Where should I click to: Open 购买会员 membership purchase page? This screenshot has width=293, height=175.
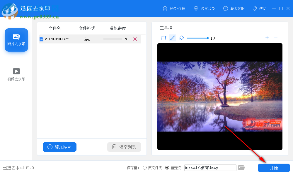[x=205, y=8]
